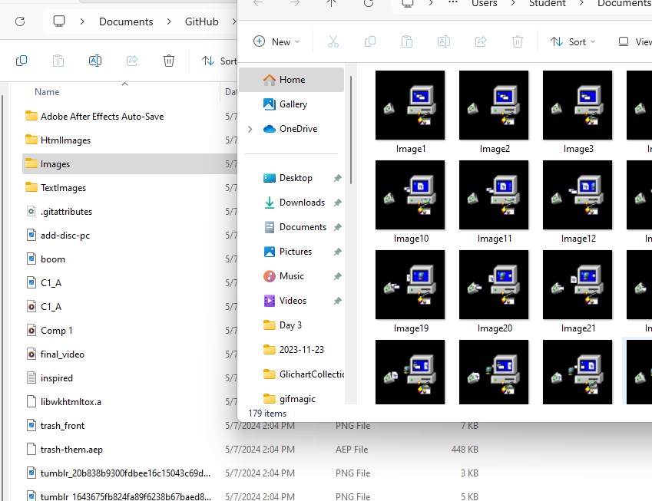Select the Image19 thumbnail
The height and width of the screenshot is (501, 652).
click(409, 285)
